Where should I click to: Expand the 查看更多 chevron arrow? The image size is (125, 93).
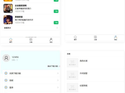(57, 28)
